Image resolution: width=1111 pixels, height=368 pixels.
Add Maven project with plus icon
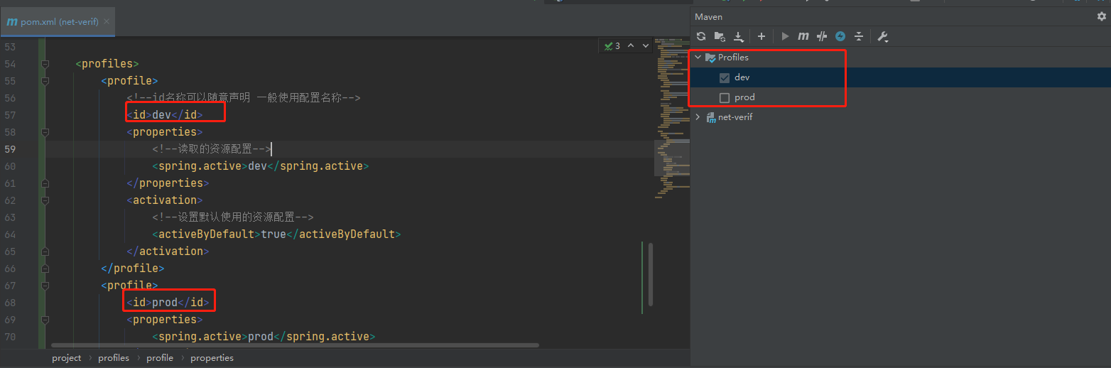[x=762, y=36]
